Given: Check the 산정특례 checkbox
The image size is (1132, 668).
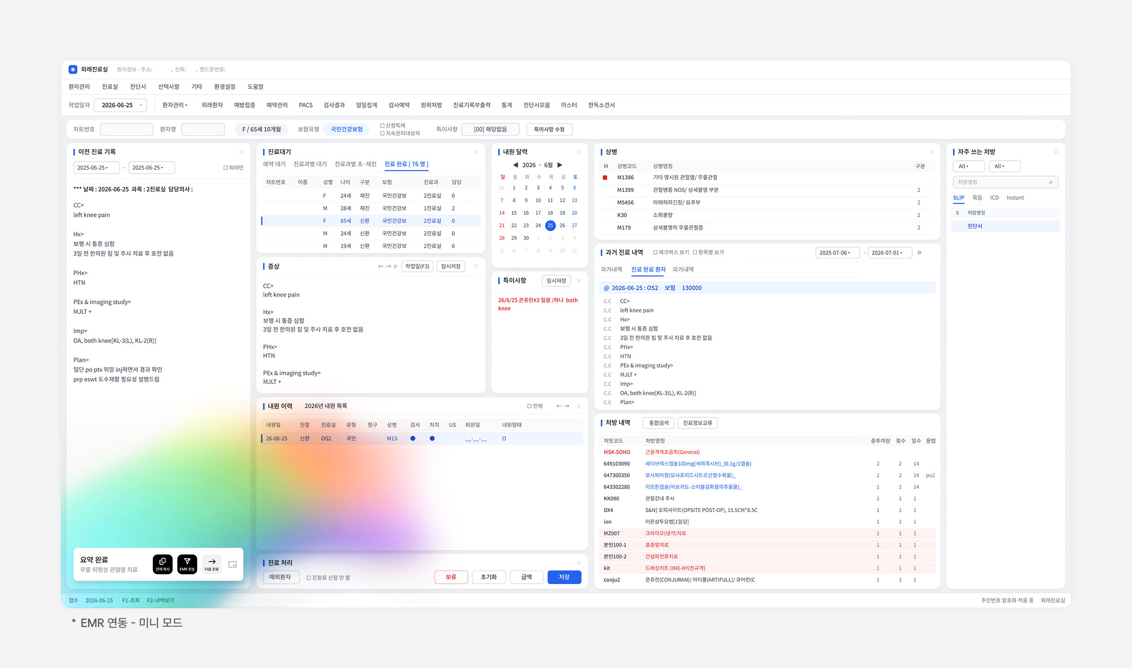Looking at the screenshot, I should 382,125.
